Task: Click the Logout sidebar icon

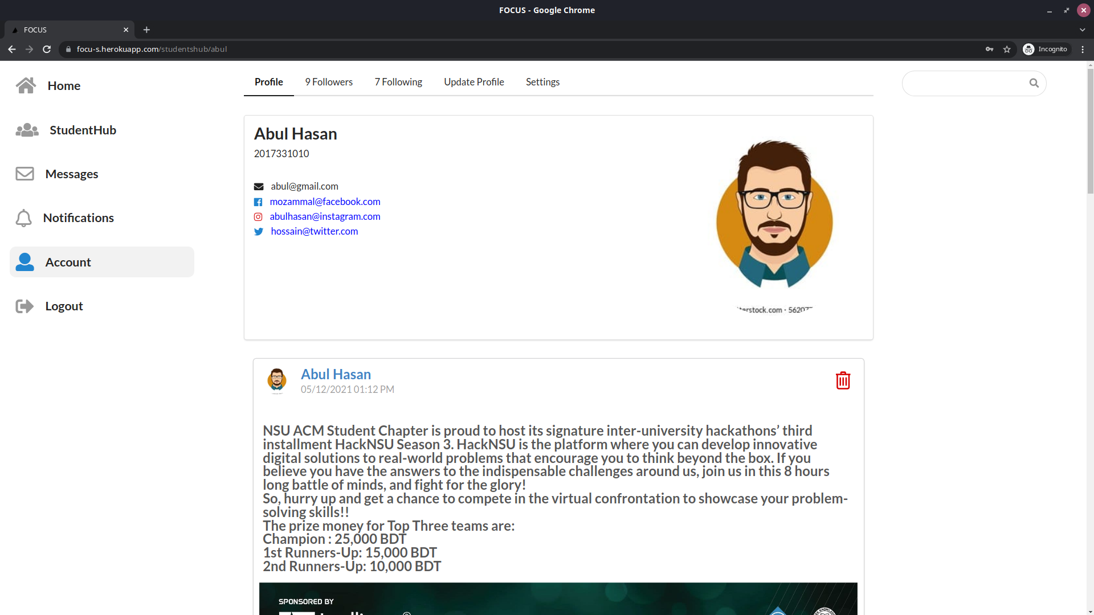Action: [26, 306]
